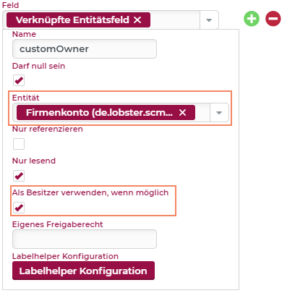Toggle the Darf null sein checkbox

pyautogui.click(x=19, y=80)
